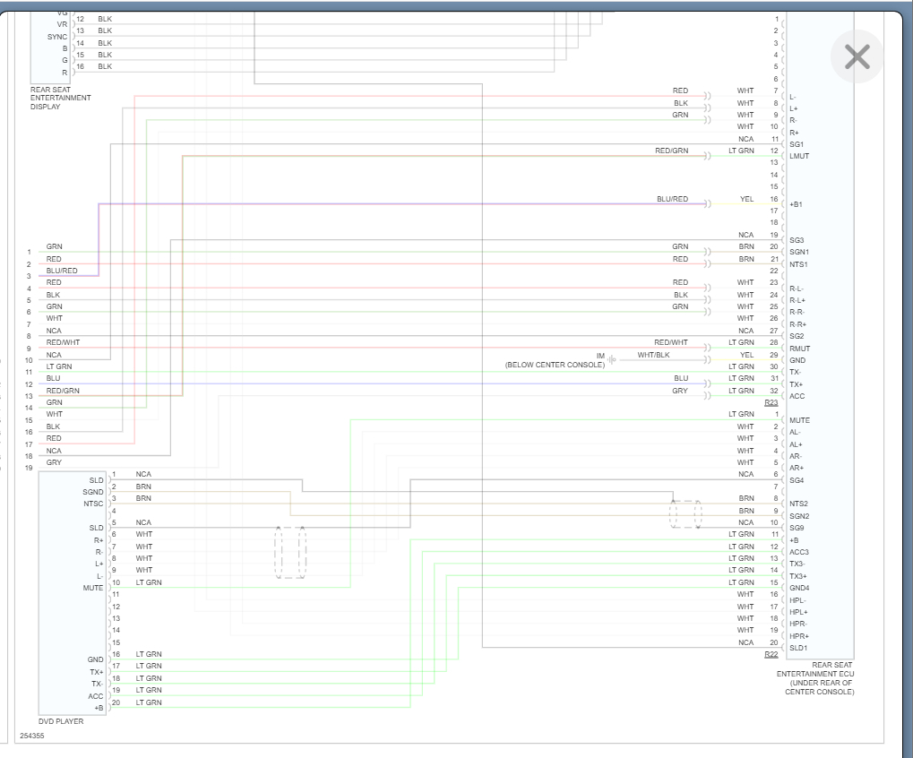The height and width of the screenshot is (758, 913).
Task: Select the AL- terminal label
Action: [x=795, y=433]
